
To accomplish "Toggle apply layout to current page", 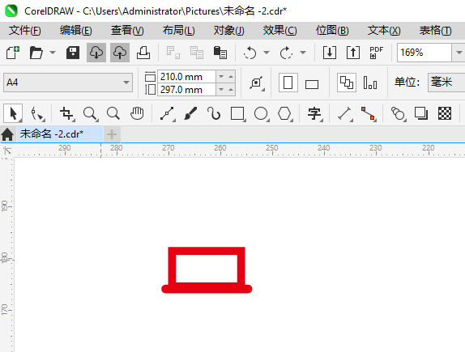I will (370, 83).
